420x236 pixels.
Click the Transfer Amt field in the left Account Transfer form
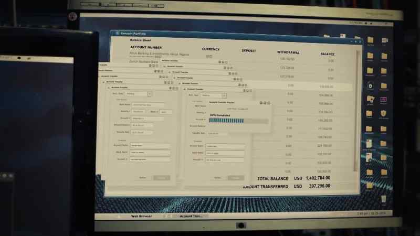(x=142, y=132)
